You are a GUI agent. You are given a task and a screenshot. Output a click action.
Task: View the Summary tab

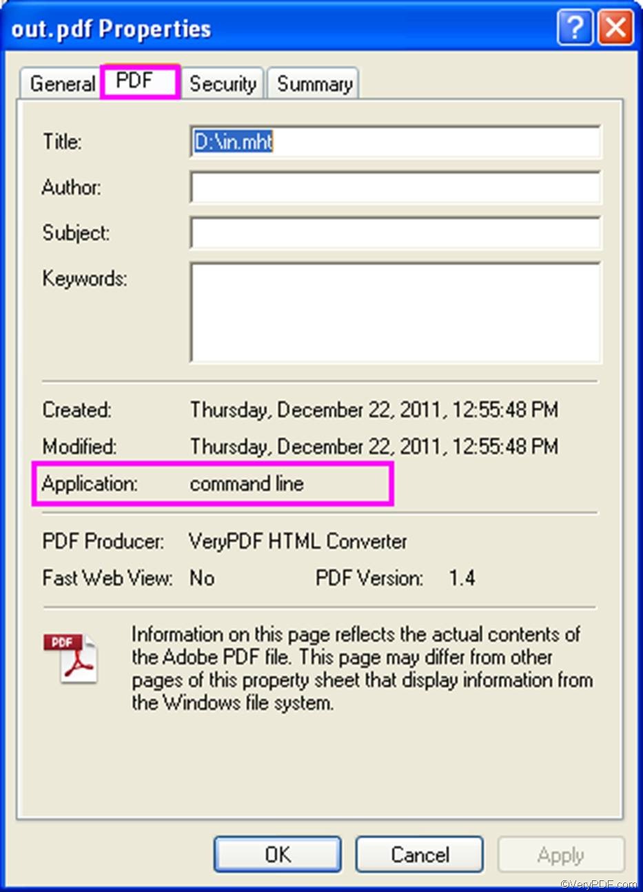(313, 84)
